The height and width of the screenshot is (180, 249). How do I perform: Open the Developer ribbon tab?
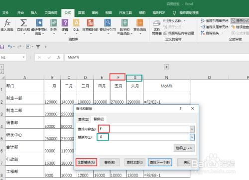(x=125, y=13)
